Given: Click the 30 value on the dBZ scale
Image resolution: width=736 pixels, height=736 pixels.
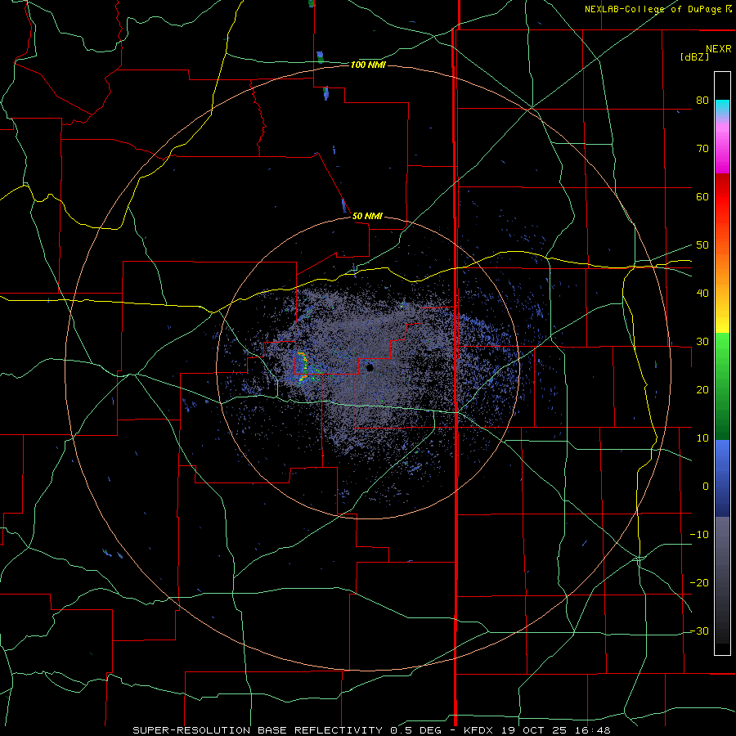Looking at the screenshot, I should [702, 342].
